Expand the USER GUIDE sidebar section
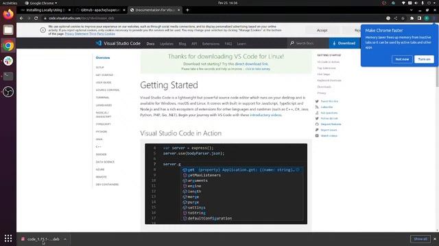The width and height of the screenshot is (439, 246). coord(104,83)
